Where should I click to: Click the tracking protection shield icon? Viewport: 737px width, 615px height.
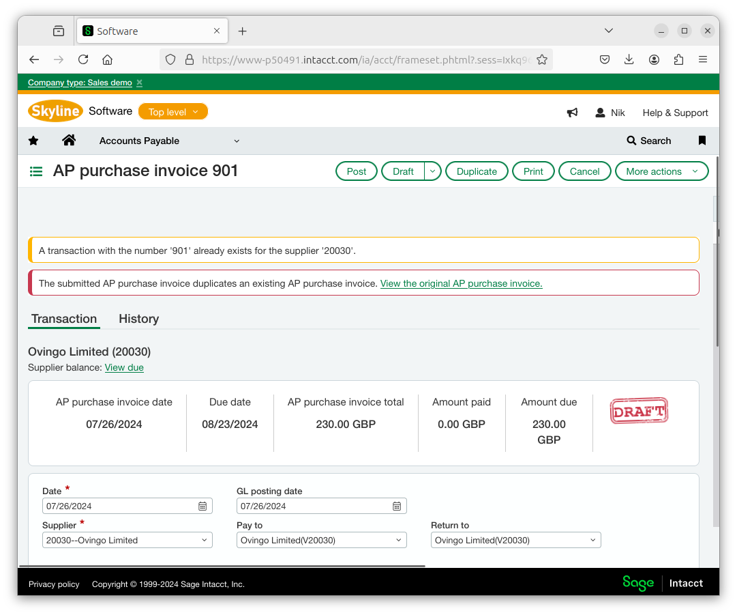pyautogui.click(x=170, y=59)
